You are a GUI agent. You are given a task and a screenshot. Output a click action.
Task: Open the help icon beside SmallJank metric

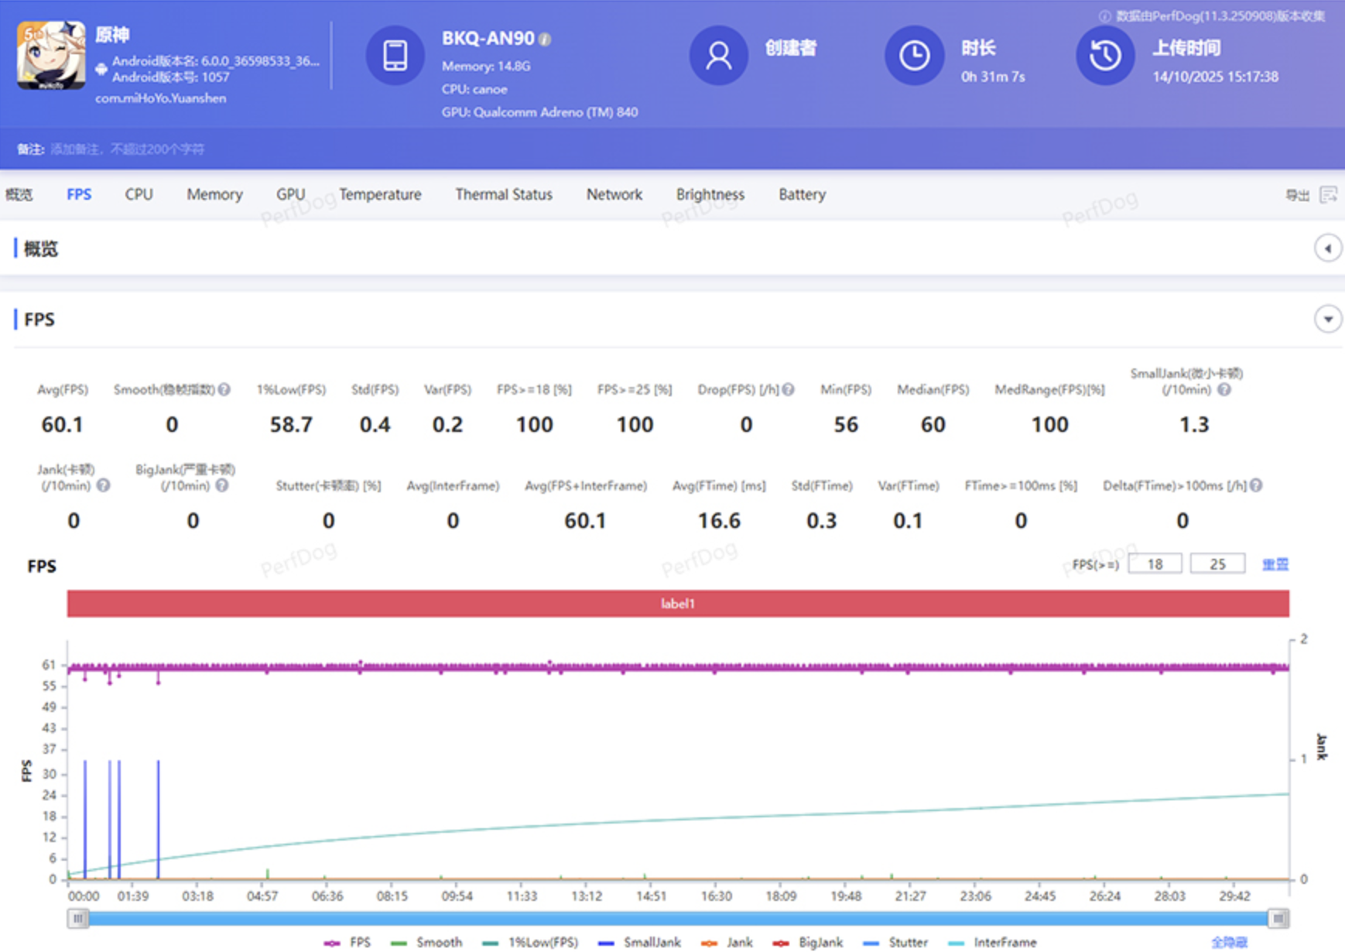coord(1224,389)
